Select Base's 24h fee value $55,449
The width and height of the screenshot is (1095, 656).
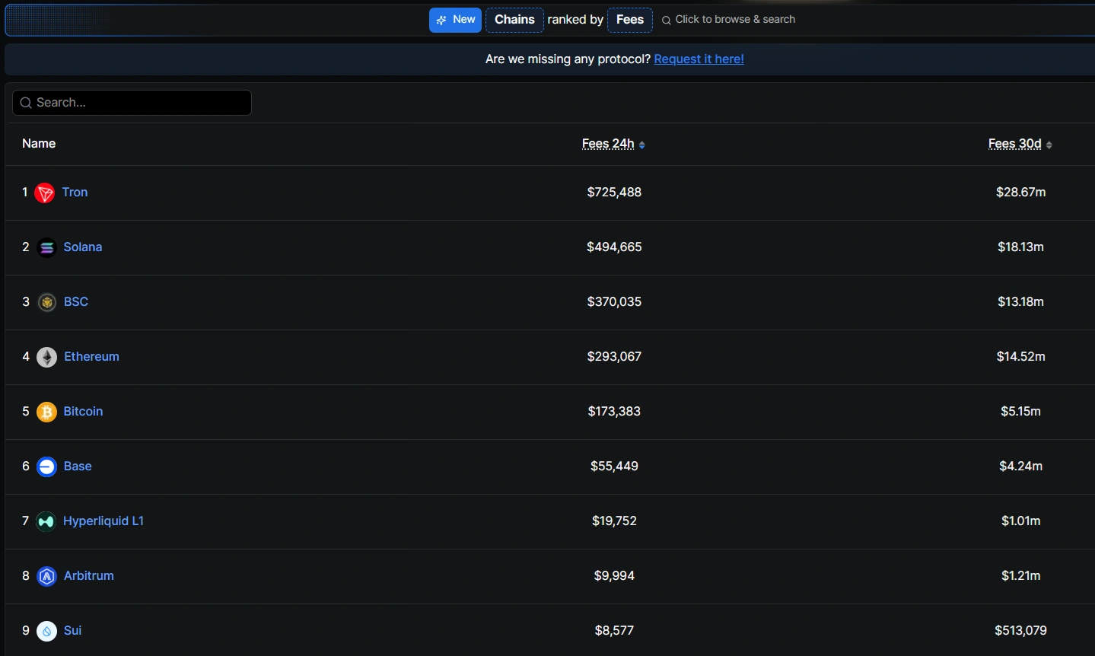(x=614, y=467)
